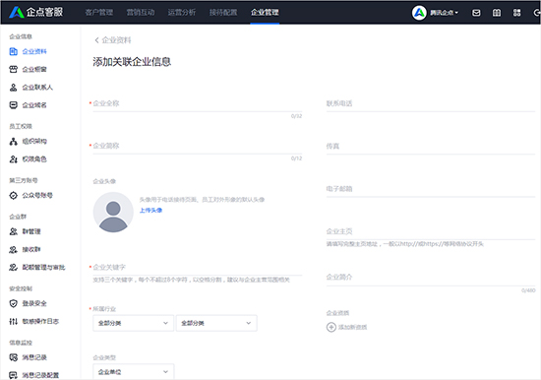
Task: Open the second 全部分类 industry dropdown
Action: click(x=216, y=323)
